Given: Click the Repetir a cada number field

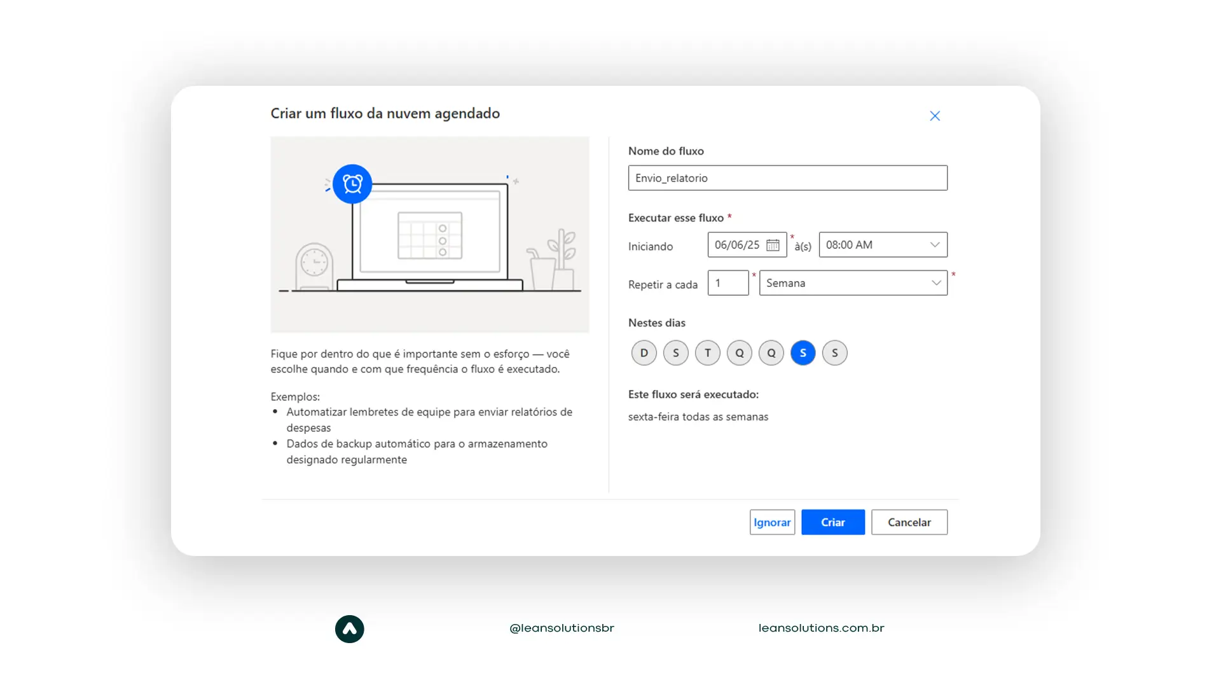Looking at the screenshot, I should coord(728,283).
